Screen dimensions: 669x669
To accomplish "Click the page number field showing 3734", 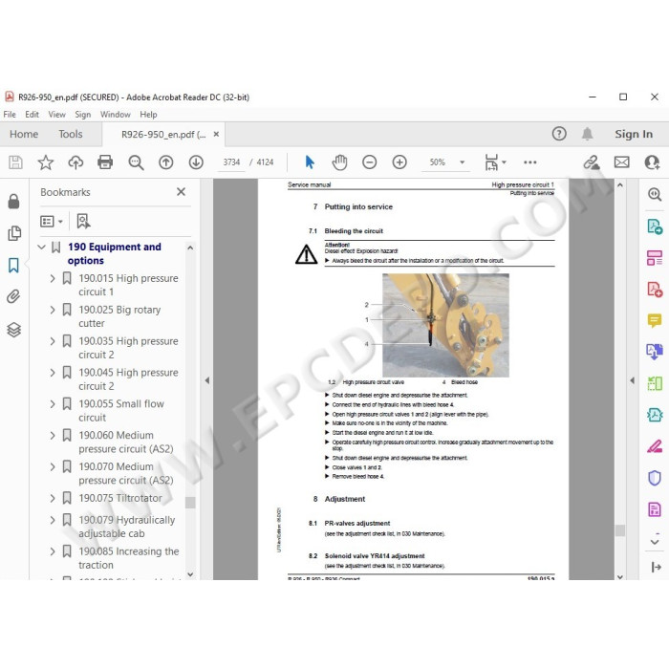I will click(x=231, y=162).
